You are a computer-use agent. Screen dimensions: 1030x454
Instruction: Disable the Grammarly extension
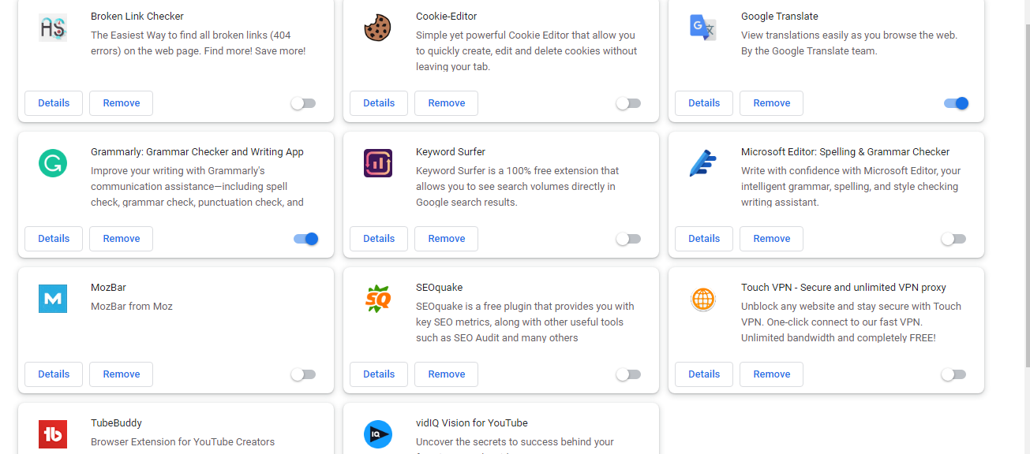(304, 238)
